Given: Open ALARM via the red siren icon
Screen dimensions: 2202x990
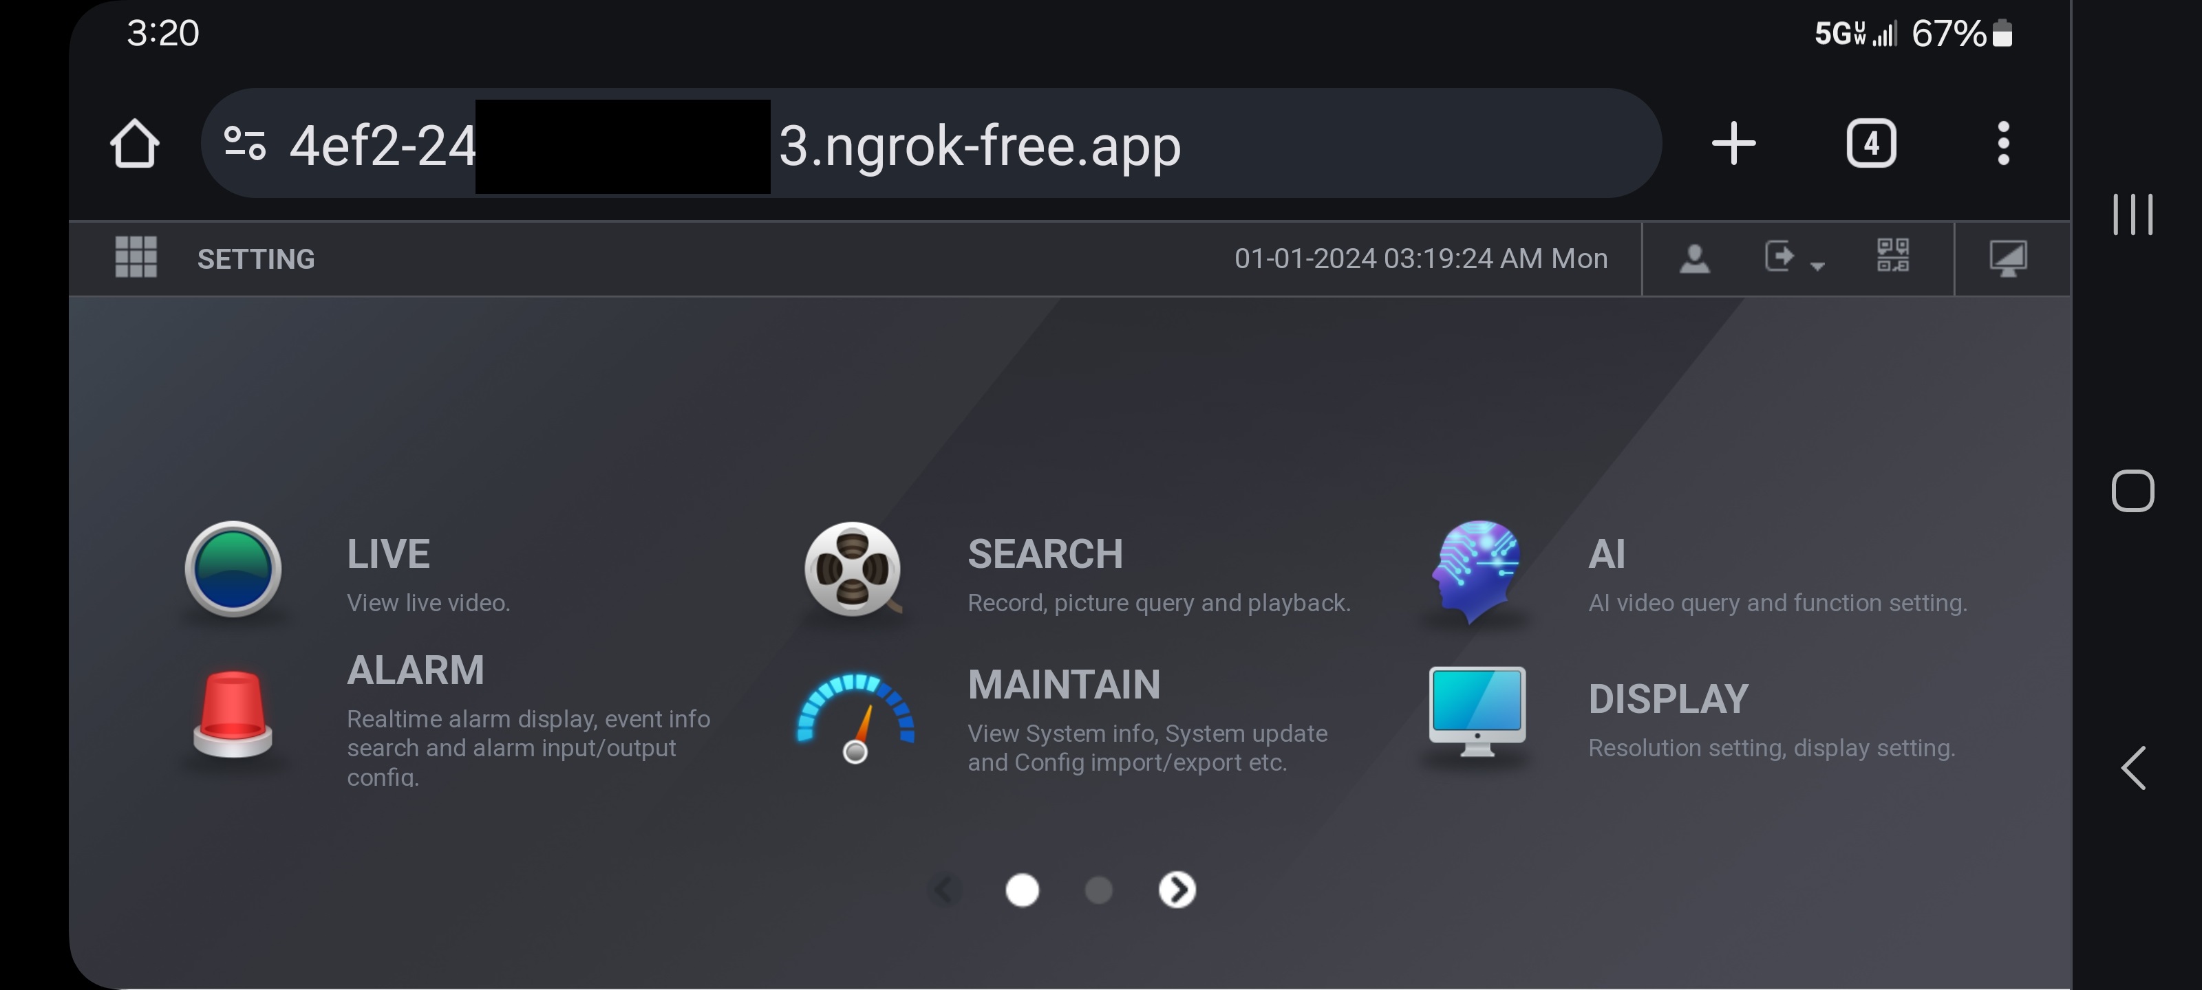Looking at the screenshot, I should click(x=233, y=714).
